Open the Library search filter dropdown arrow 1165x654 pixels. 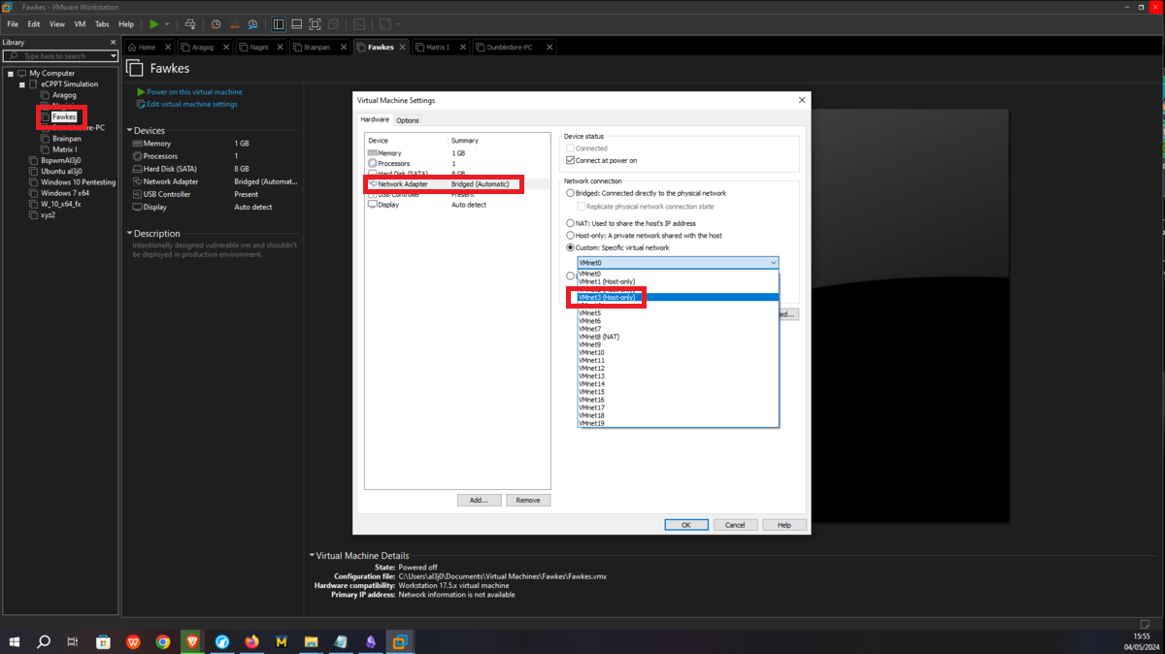pyautogui.click(x=114, y=56)
